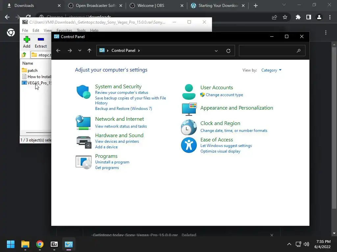
Task: Click the Hardware and Sound printer icon
Action: coord(84,142)
